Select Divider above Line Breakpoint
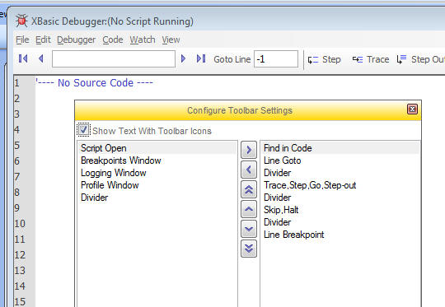 pyautogui.click(x=340, y=222)
